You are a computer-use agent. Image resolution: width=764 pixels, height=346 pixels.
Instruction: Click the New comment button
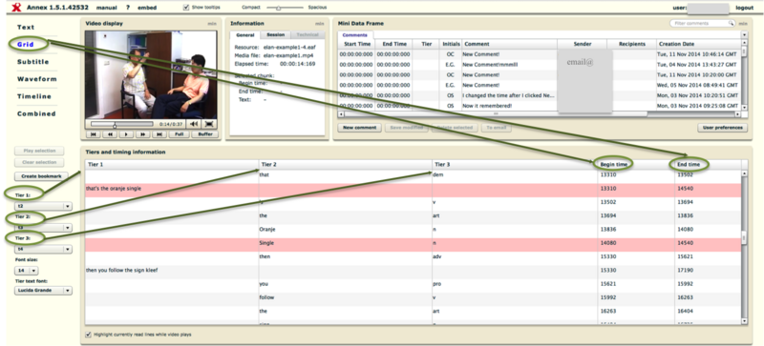360,128
